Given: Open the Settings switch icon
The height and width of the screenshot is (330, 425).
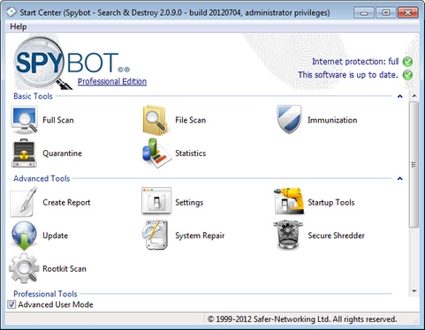Looking at the screenshot, I should point(156,200).
